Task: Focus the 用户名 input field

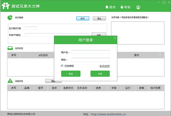Action: click(90, 52)
